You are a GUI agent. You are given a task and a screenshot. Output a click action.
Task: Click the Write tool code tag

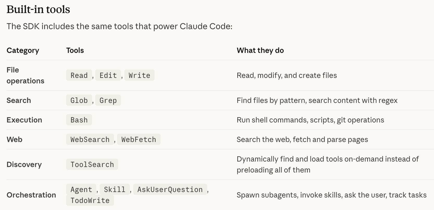click(139, 75)
